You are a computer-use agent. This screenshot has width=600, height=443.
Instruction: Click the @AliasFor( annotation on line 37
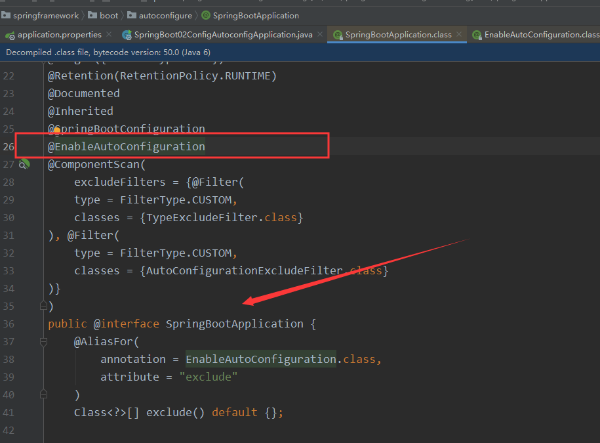[x=106, y=341]
